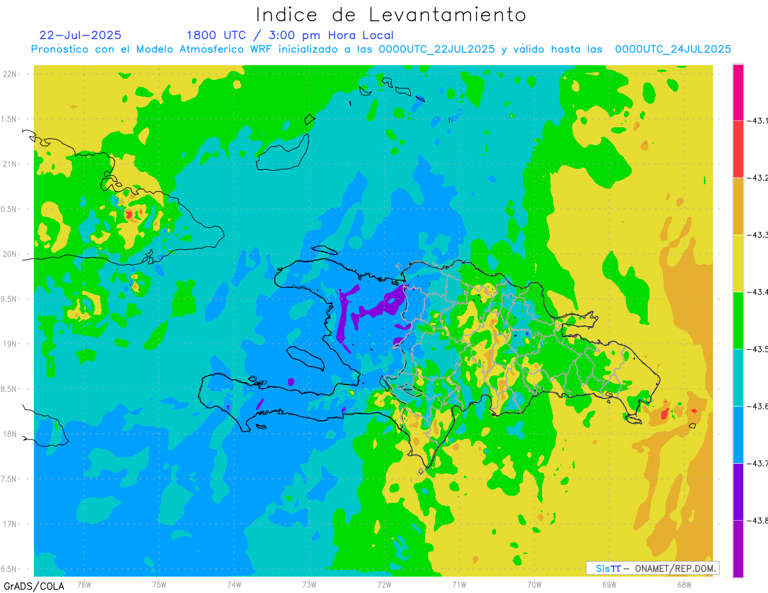This screenshot has height=593, width=768.
Task: Pick the orange swatch in the legend bar
Action: (738, 206)
